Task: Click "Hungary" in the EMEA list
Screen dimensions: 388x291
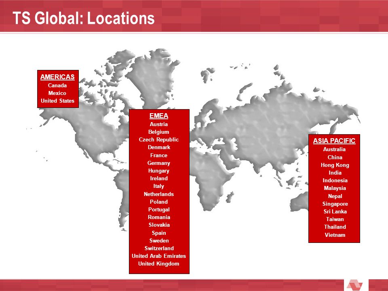Action: [x=159, y=171]
